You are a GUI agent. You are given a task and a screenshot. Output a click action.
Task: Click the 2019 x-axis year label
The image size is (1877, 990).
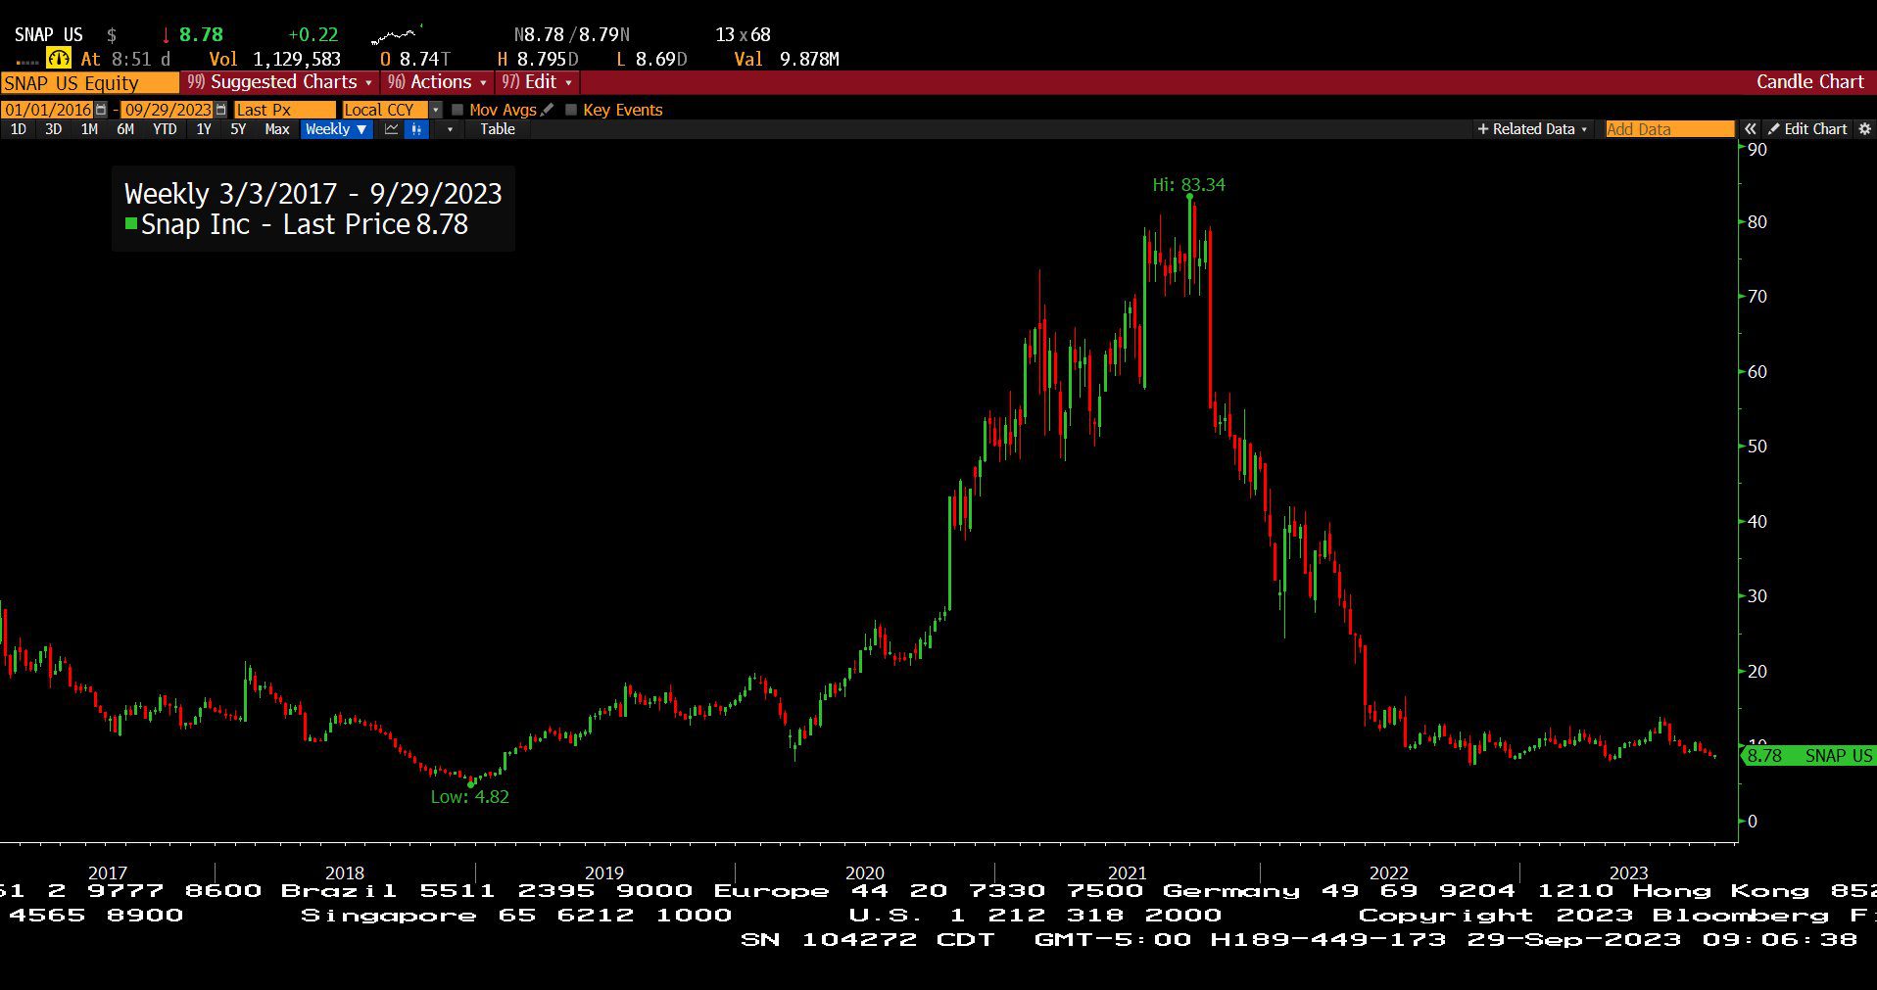point(604,872)
